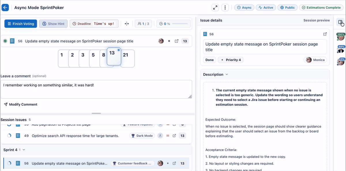This screenshot has height=171, width=346.
Task: Open the participants 1 / 3 counter
Action: click(143, 24)
